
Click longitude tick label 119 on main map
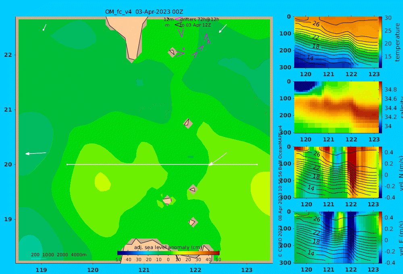pyautogui.click(x=41, y=270)
